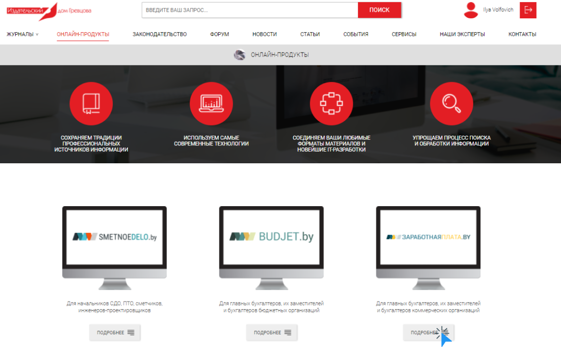Click the small Онлайн-продукты header icon
Screen dimensions: 561x347
[x=239, y=55]
